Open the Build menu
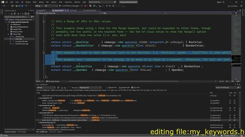 35,2
